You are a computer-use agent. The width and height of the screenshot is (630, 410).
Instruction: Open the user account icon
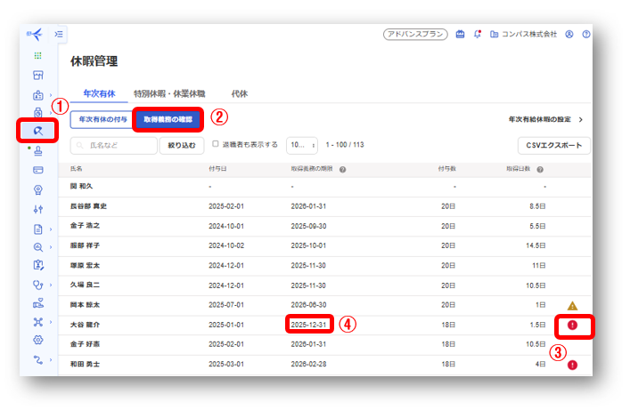(569, 34)
